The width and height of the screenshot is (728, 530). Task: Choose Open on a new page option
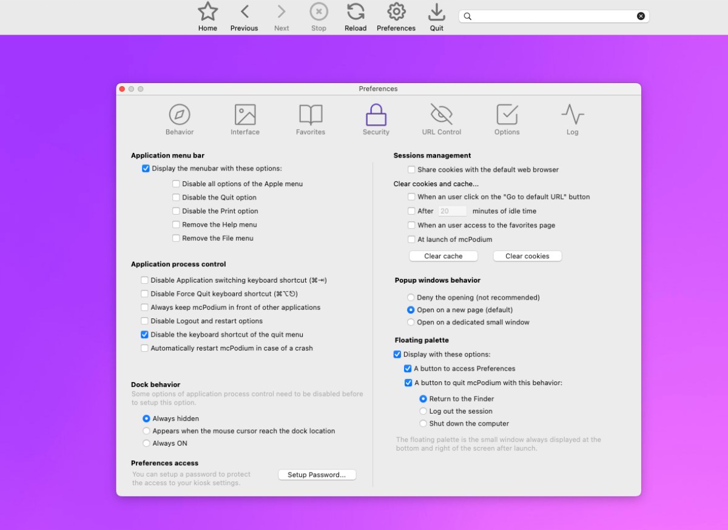[411, 310]
